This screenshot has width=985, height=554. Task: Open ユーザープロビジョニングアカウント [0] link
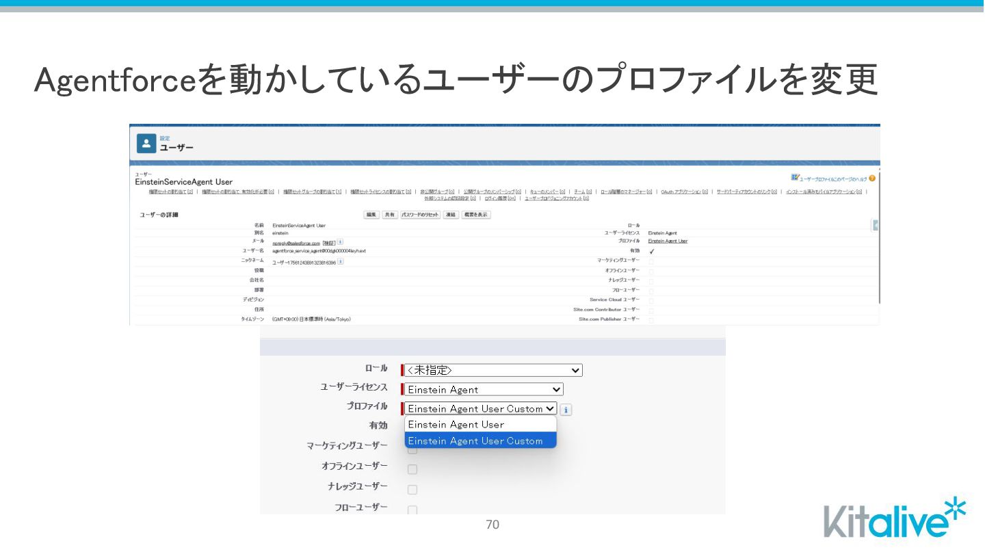click(x=557, y=198)
